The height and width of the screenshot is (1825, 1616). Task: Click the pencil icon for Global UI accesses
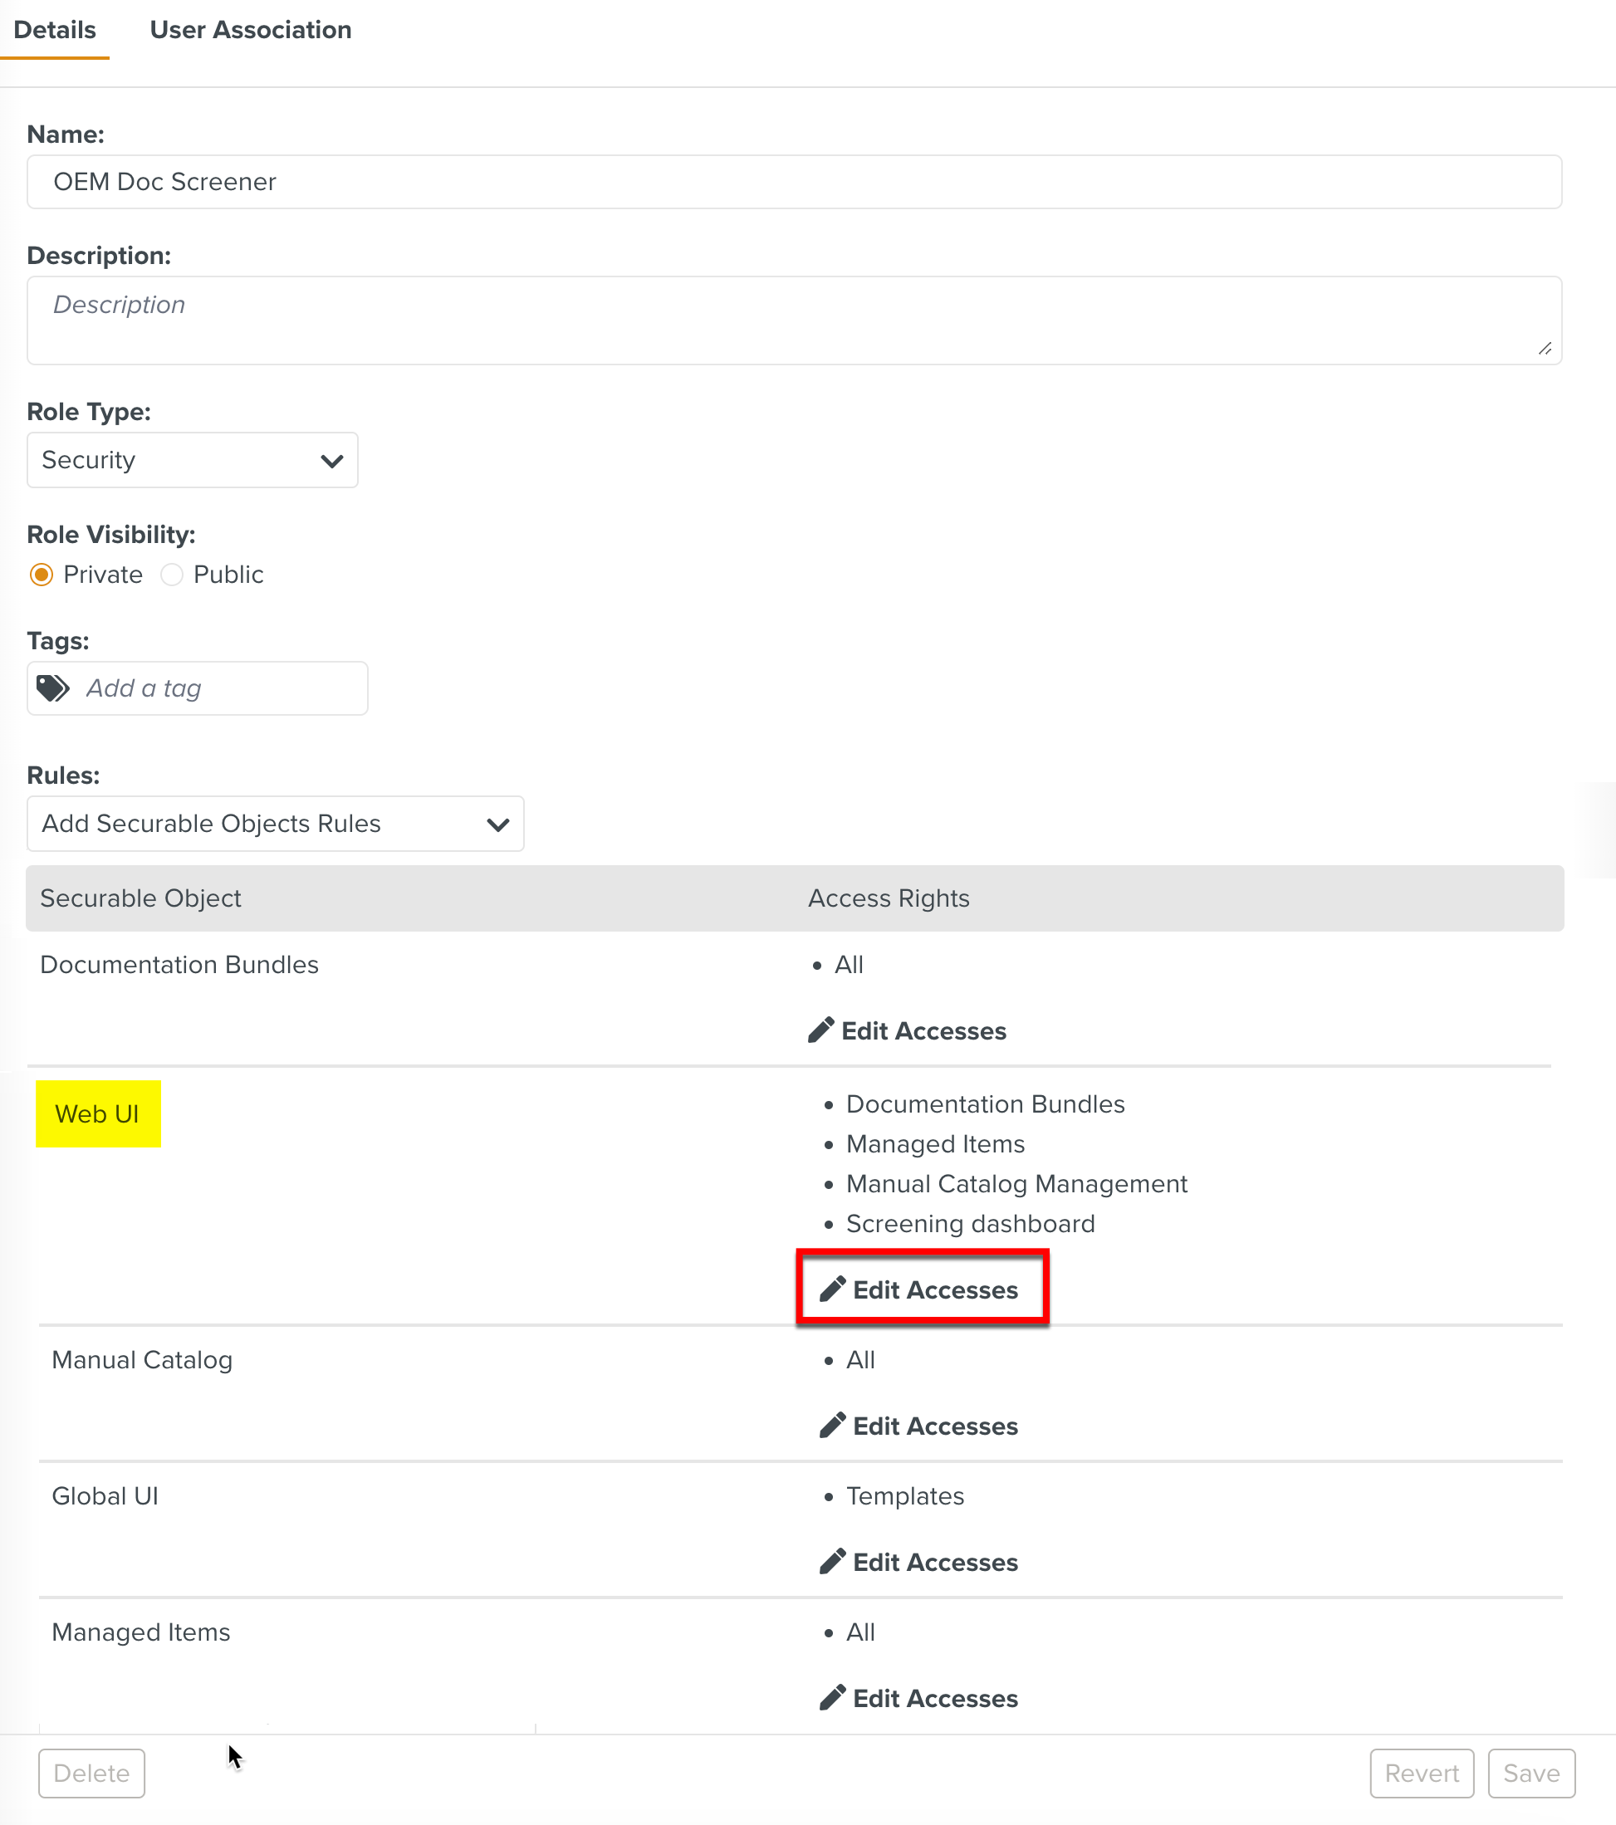(832, 1561)
